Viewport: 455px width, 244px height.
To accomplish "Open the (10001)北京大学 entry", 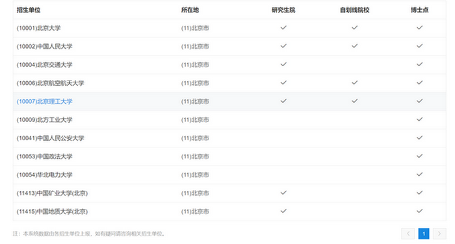I will click(38, 28).
